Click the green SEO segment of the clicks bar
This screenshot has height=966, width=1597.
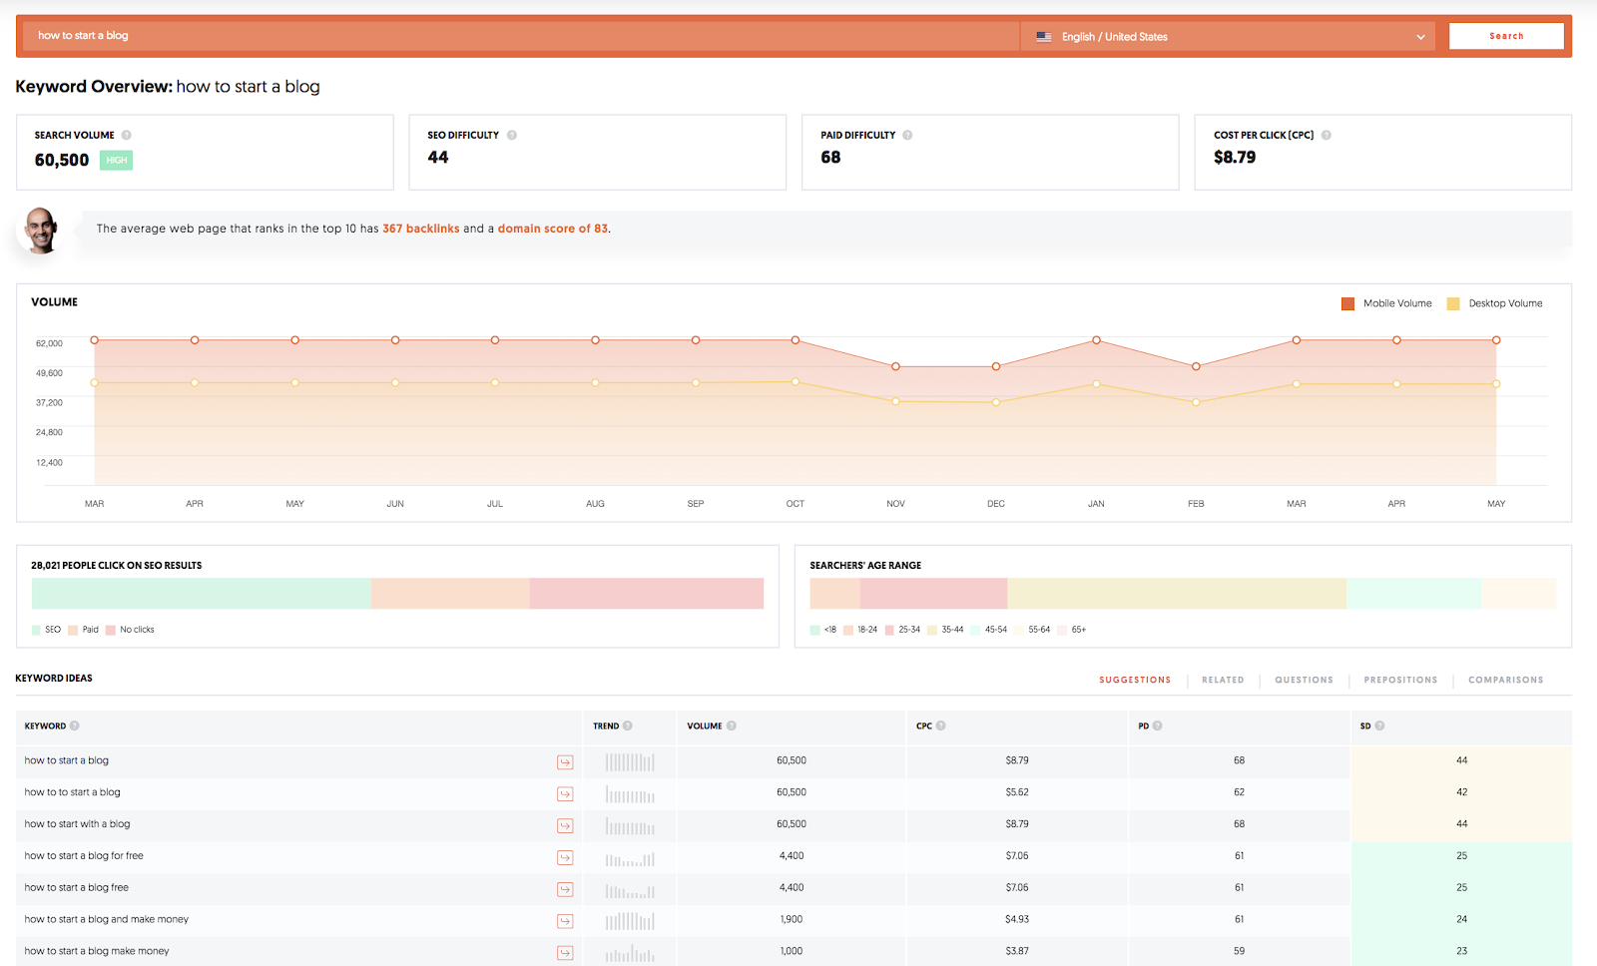[202, 593]
